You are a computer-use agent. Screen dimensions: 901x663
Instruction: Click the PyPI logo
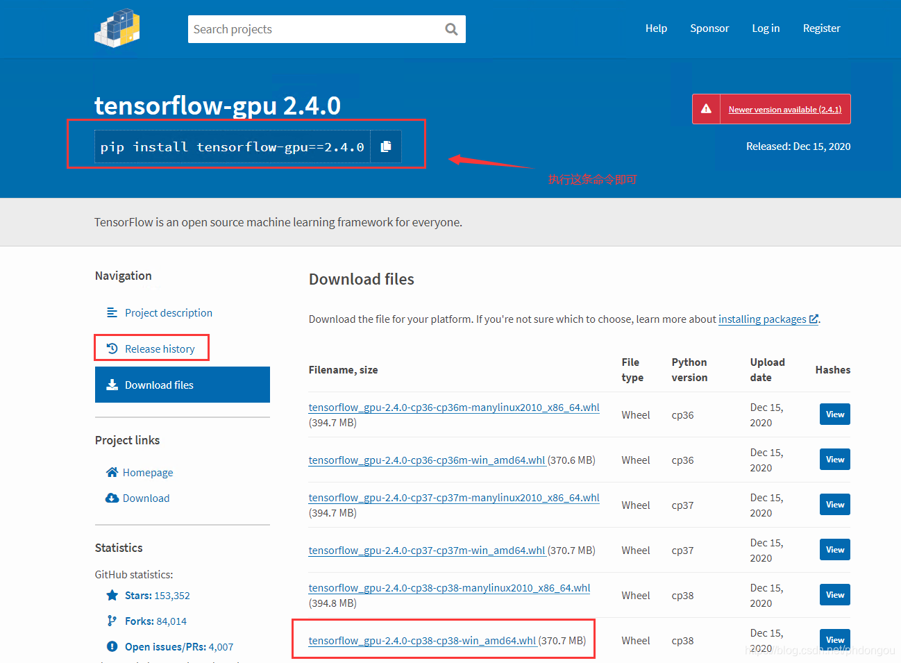[117, 28]
